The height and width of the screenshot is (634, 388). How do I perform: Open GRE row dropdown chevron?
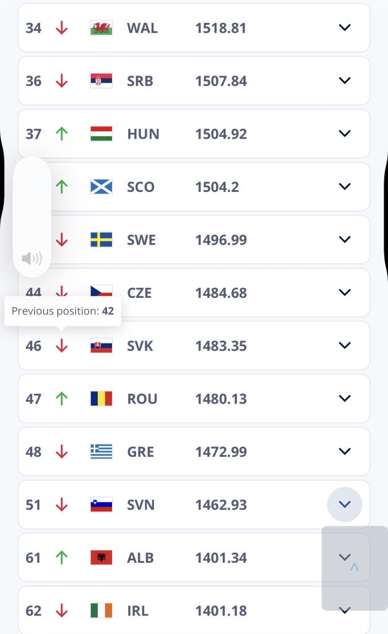tap(345, 451)
